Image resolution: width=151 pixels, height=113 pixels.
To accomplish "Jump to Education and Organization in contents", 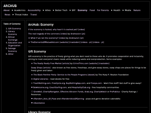I will coord(15,44).
